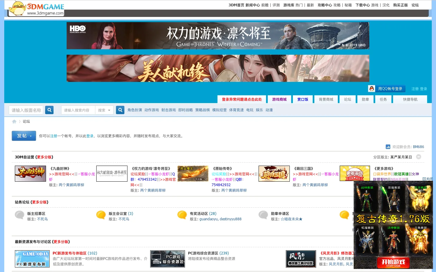Click the QQ penguin login icon
Viewport: 436px width, 272px height.
372,89
